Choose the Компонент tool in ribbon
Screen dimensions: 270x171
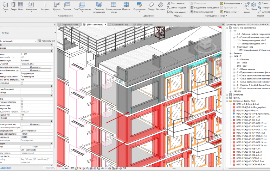tap(31, 6)
